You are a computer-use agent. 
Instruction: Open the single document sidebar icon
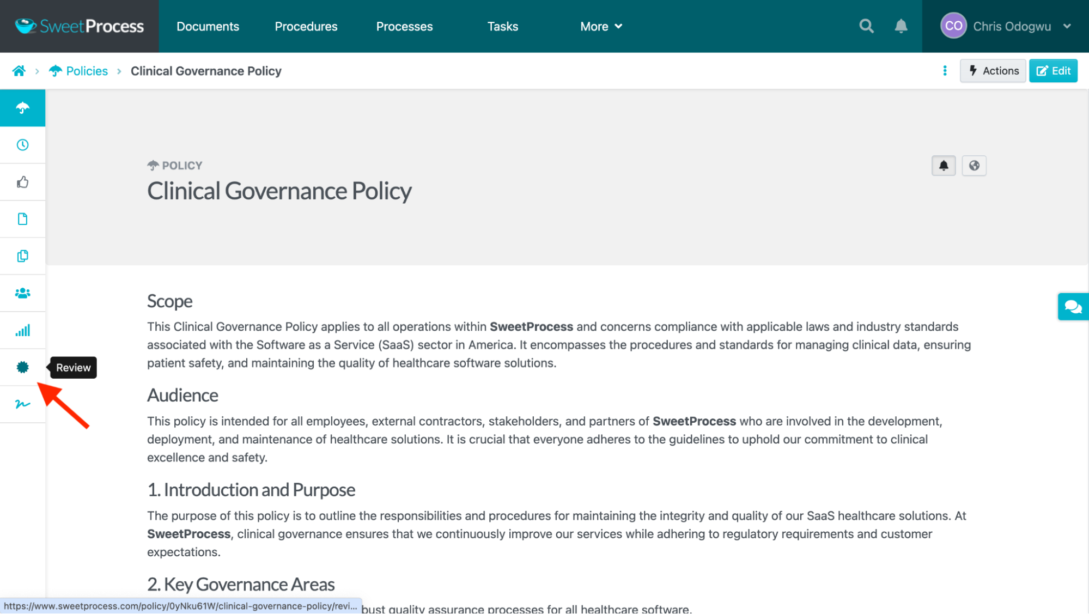pos(22,219)
